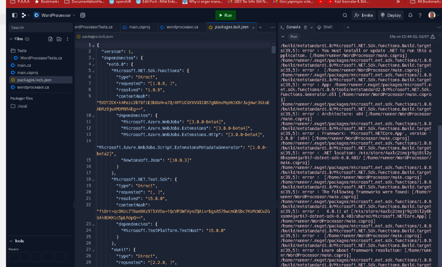Click the Deploy button

tap(391, 15)
